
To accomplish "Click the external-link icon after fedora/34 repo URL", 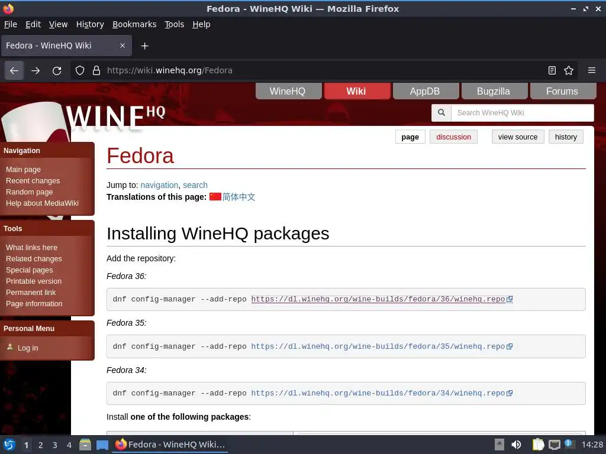I will [x=510, y=393].
